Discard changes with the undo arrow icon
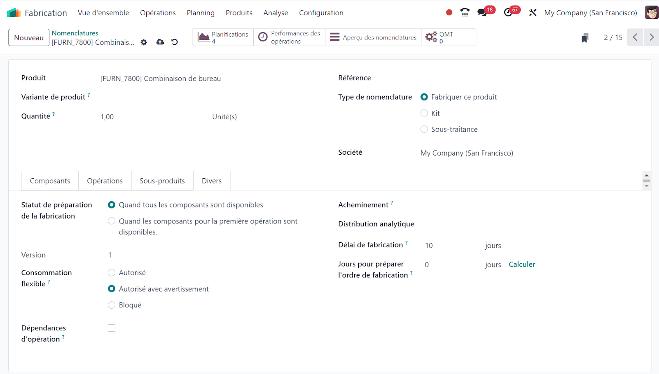This screenshot has height=374, width=659. tap(175, 42)
